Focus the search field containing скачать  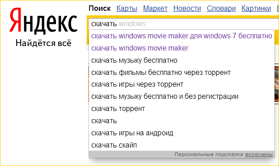[184, 24]
